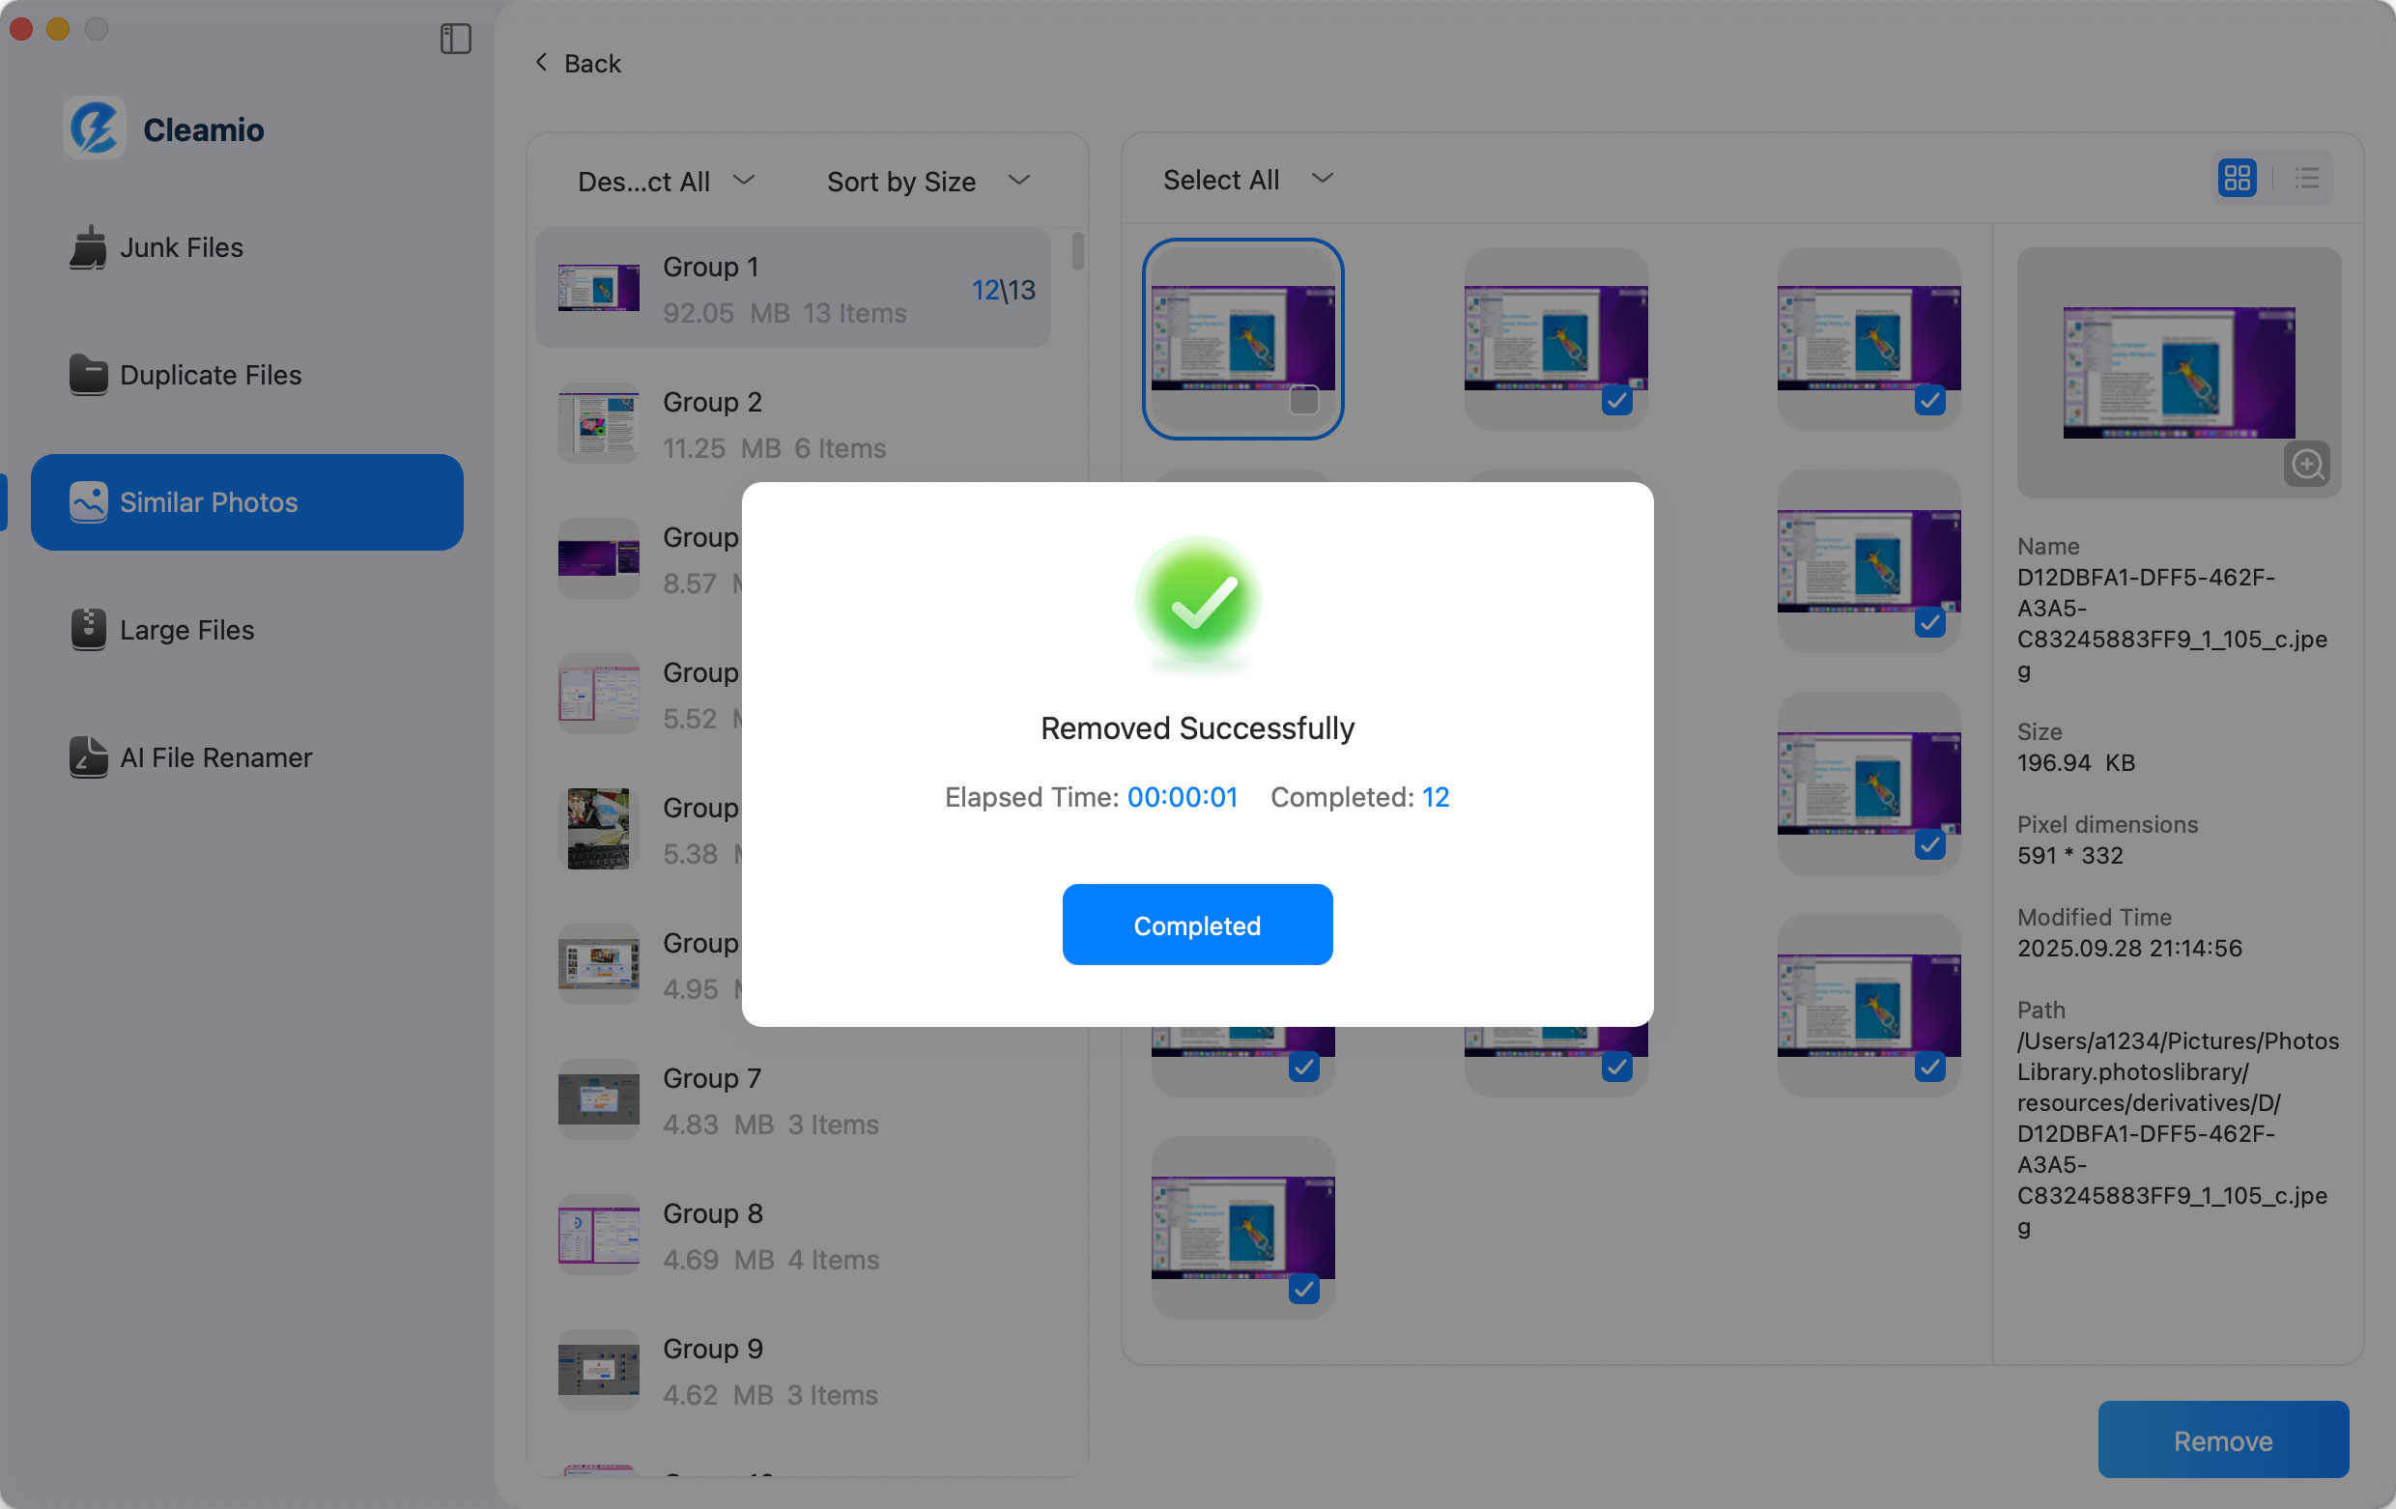Viewport: 2396px width, 1509px height.
Task: Select the Duplicate Files tool
Action: click(x=210, y=375)
